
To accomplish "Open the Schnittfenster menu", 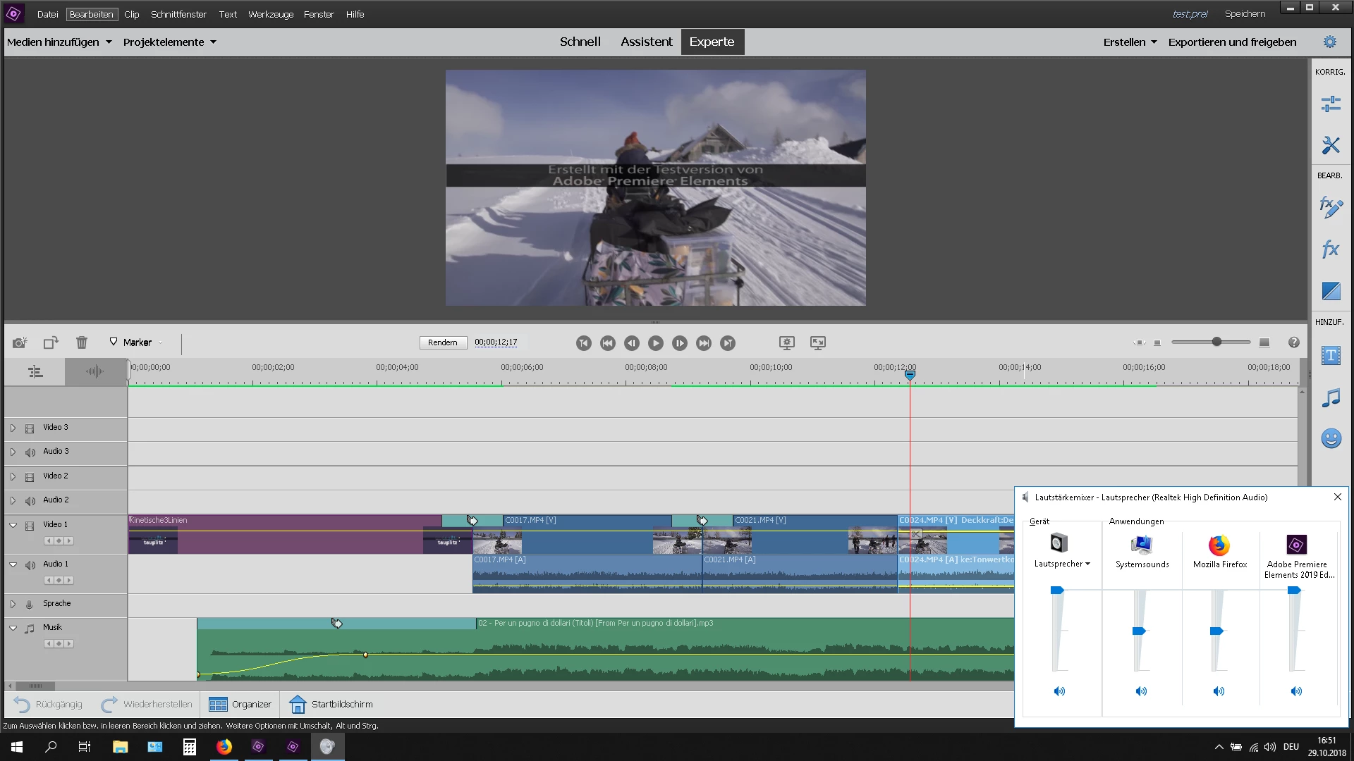I will (x=178, y=14).
